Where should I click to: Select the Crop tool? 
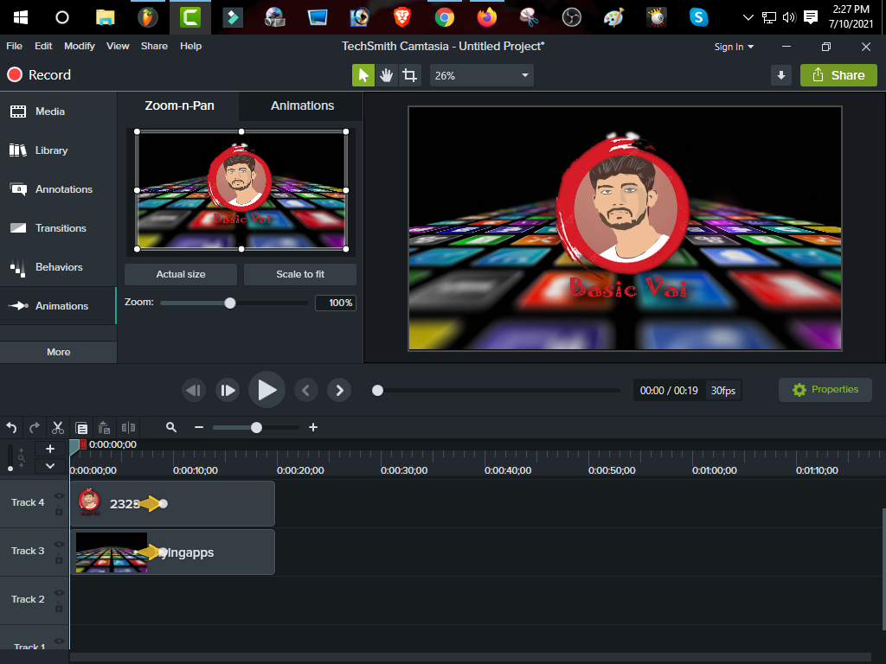[409, 75]
